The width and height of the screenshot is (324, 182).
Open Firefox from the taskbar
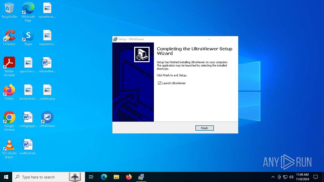click(x=129, y=177)
